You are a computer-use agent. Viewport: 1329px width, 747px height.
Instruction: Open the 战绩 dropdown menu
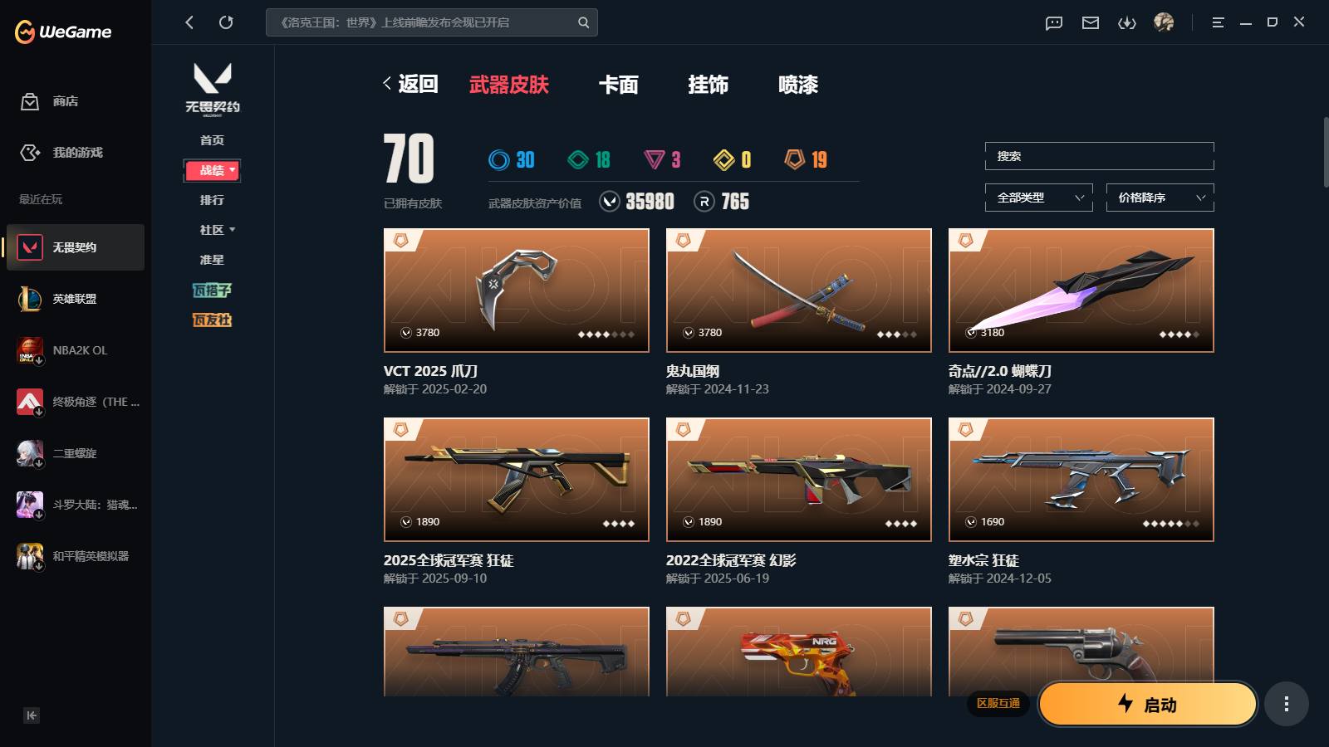tap(213, 170)
